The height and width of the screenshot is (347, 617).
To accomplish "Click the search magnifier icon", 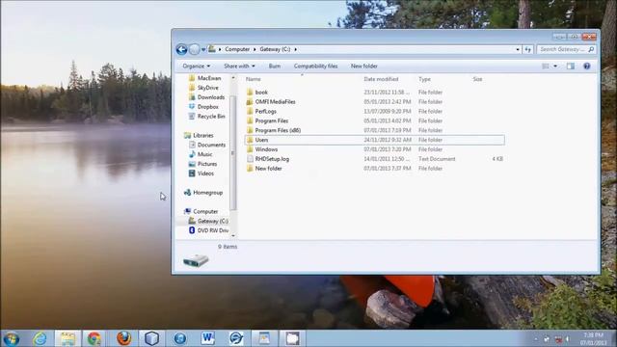I will [591, 49].
